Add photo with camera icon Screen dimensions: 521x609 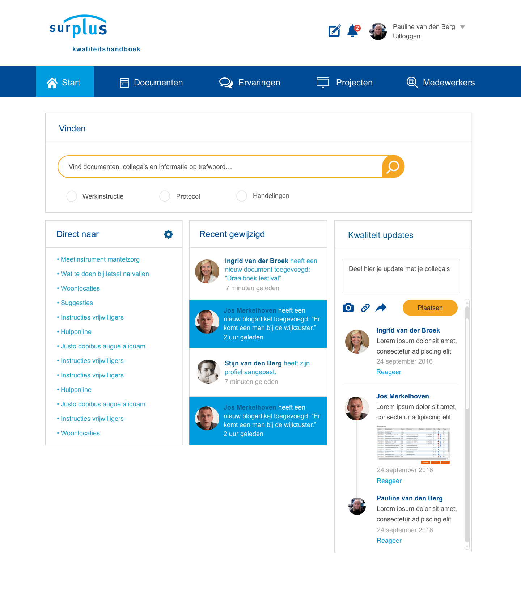coord(348,308)
